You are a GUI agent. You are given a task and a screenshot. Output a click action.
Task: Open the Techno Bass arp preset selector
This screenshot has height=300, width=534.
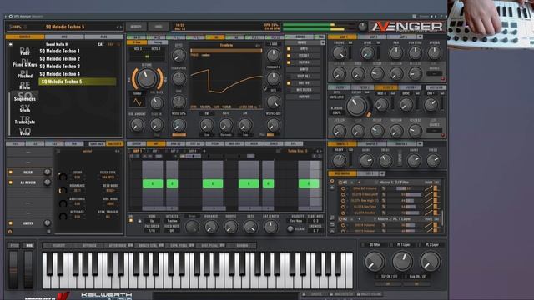tap(297, 151)
